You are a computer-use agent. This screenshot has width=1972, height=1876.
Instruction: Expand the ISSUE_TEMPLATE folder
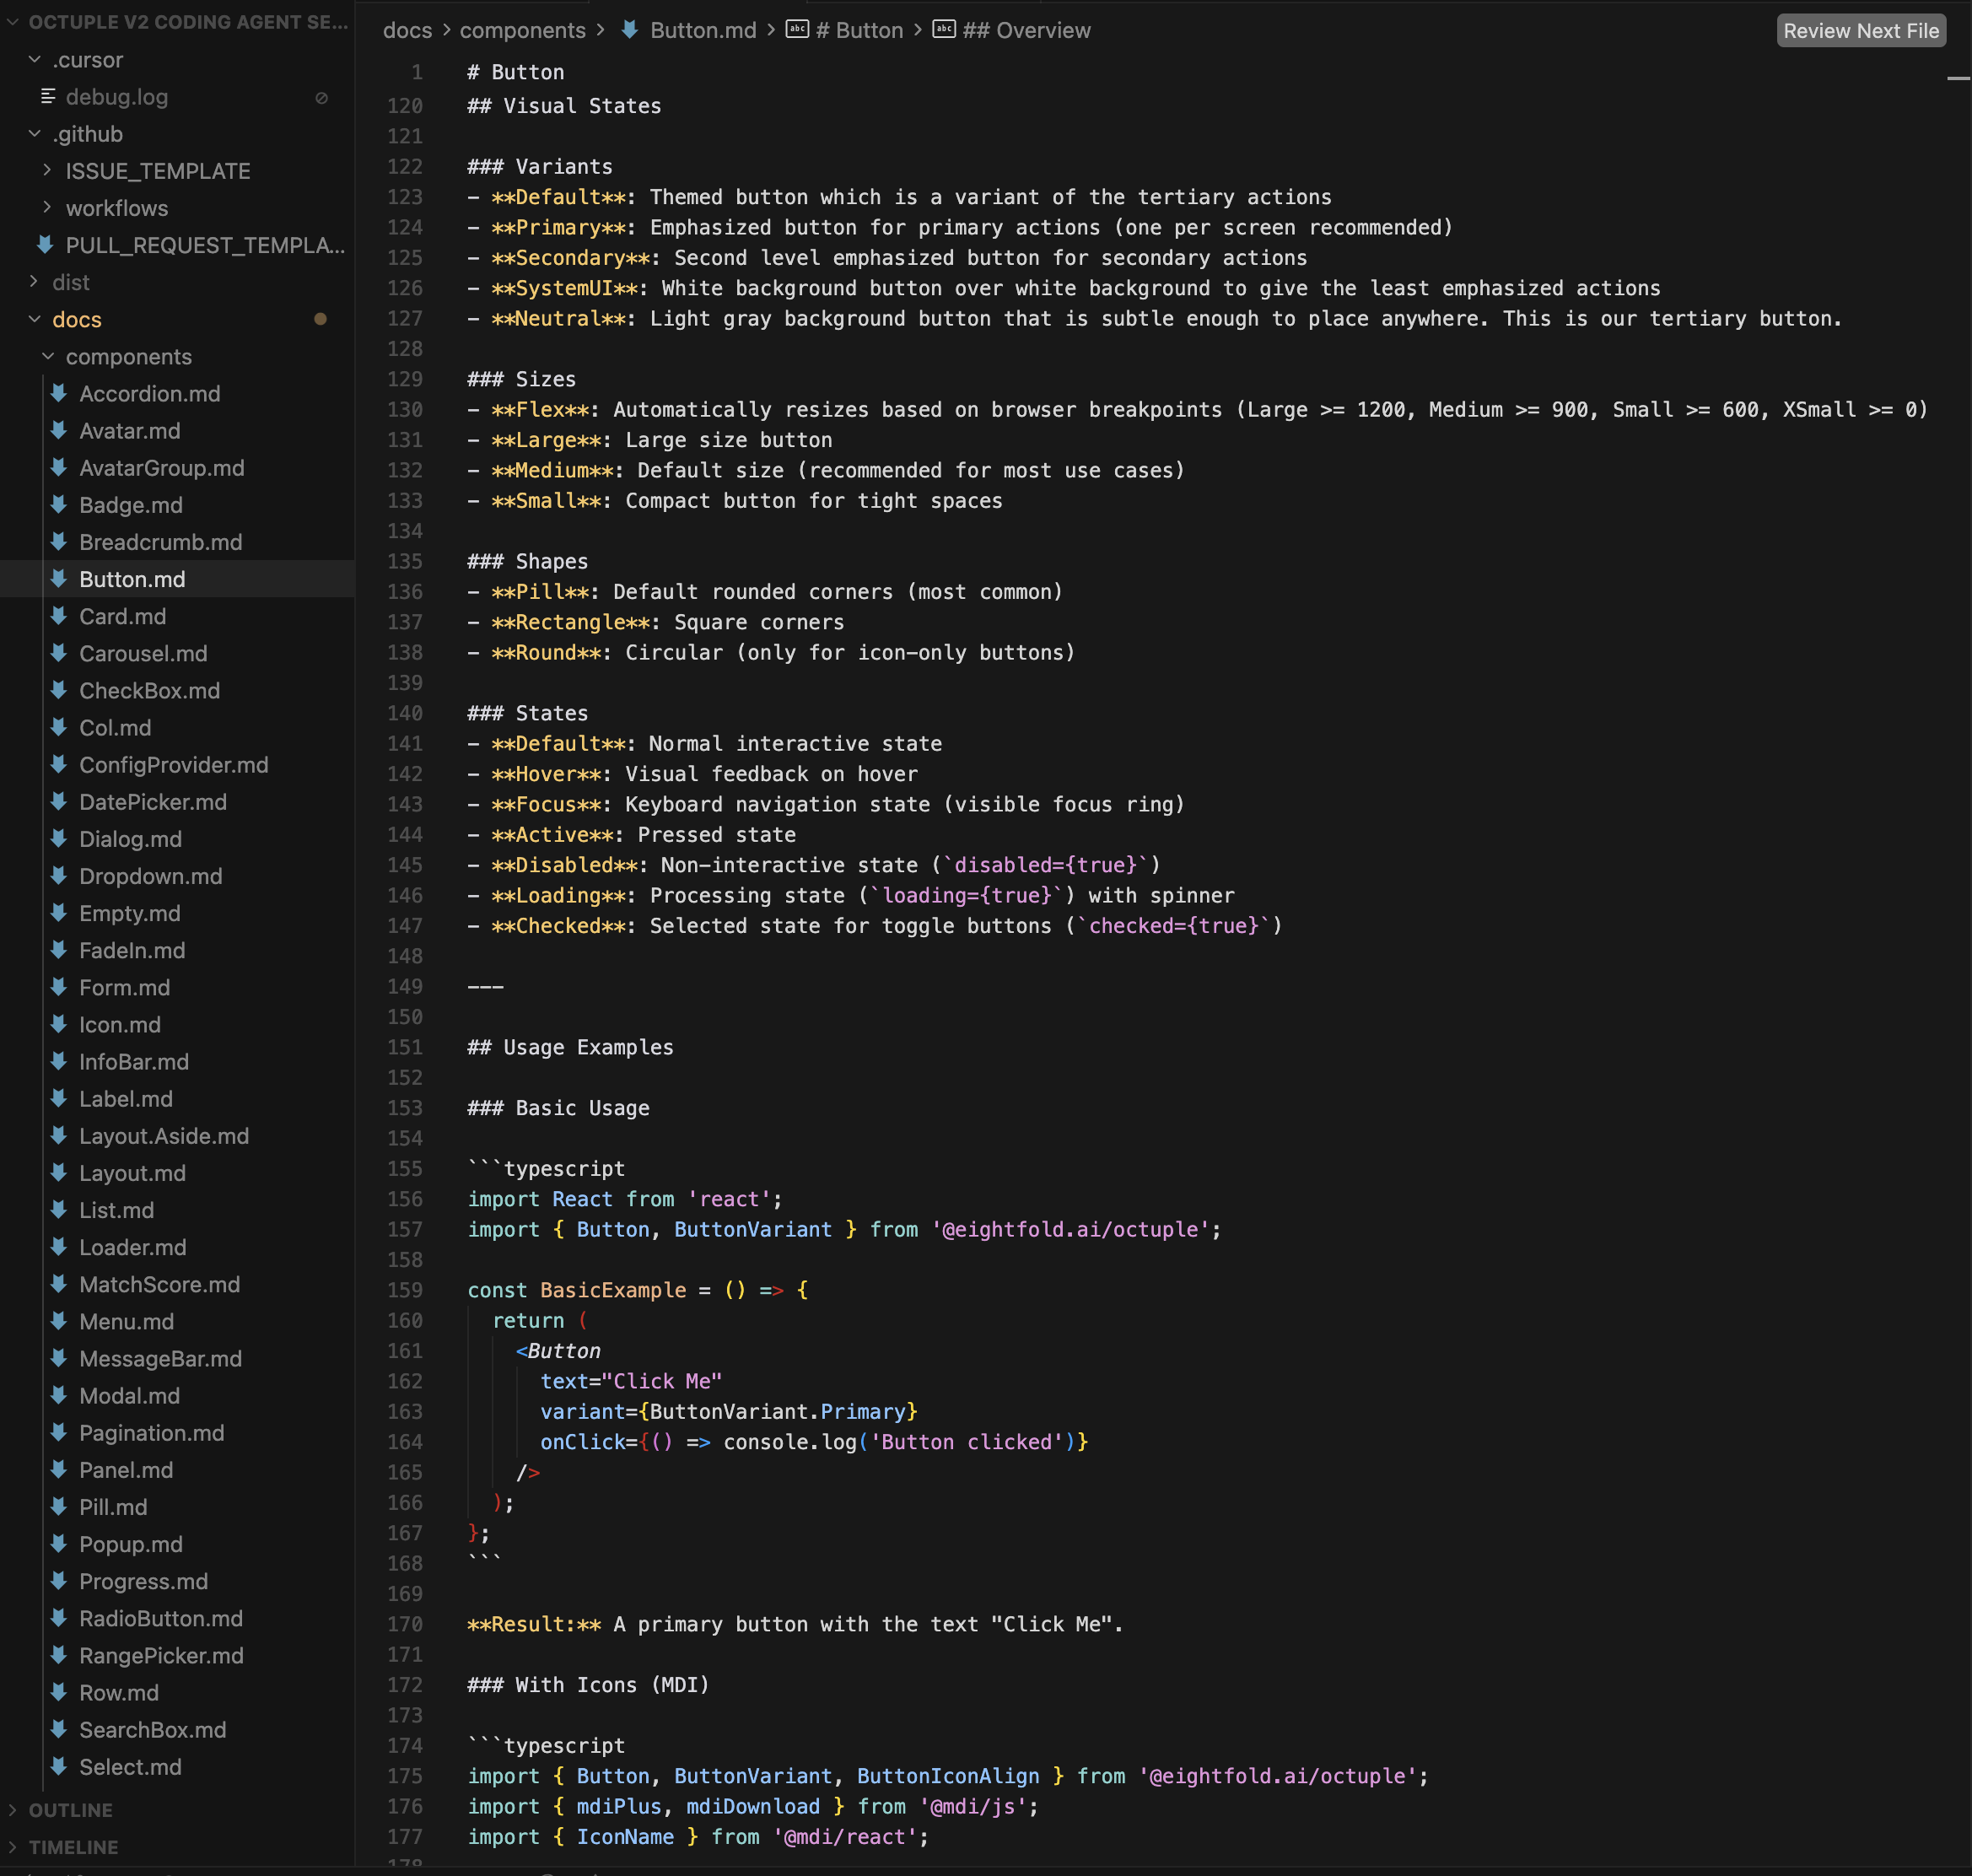[x=46, y=171]
